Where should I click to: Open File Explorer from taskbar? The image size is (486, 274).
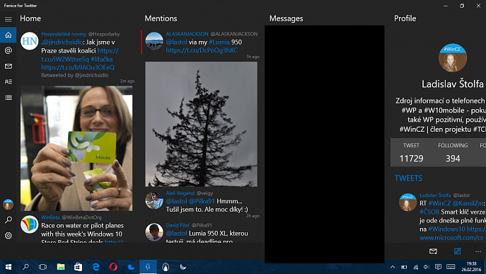61,267
